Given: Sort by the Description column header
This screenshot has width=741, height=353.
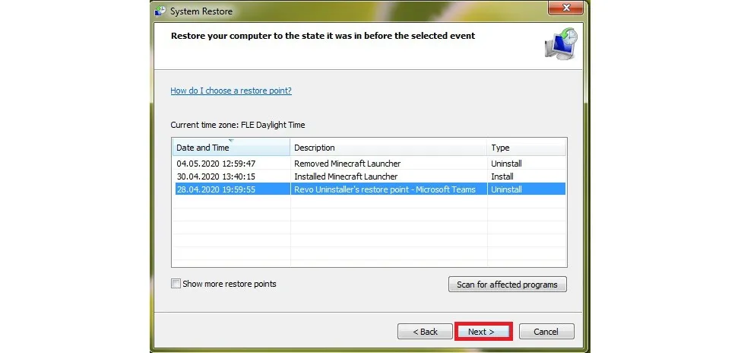Looking at the screenshot, I should tap(388, 147).
